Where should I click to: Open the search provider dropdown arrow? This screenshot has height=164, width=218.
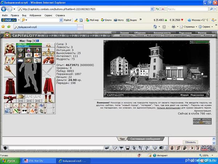point(215,9)
